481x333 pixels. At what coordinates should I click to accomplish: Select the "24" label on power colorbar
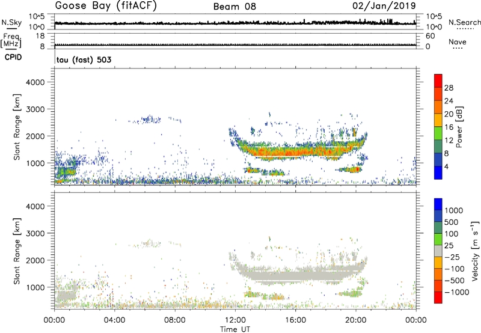tap(449, 101)
